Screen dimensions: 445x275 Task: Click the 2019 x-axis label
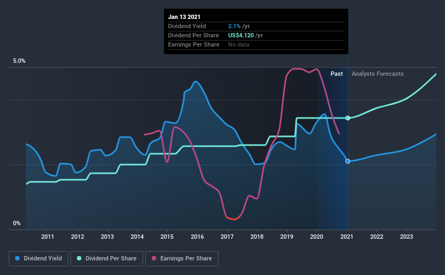(287, 237)
